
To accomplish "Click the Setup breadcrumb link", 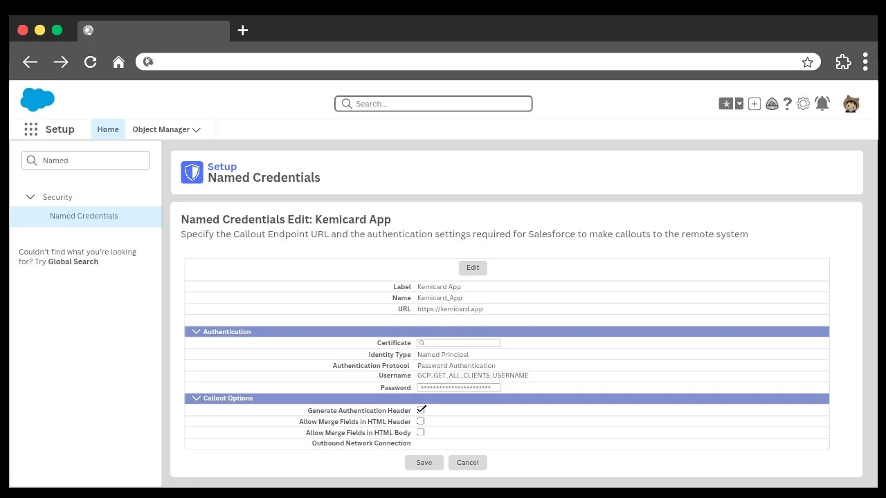I will [x=222, y=167].
